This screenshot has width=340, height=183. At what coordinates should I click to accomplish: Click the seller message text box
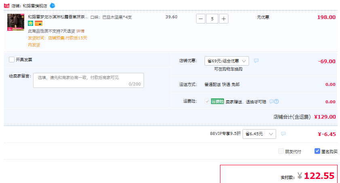click(89, 80)
